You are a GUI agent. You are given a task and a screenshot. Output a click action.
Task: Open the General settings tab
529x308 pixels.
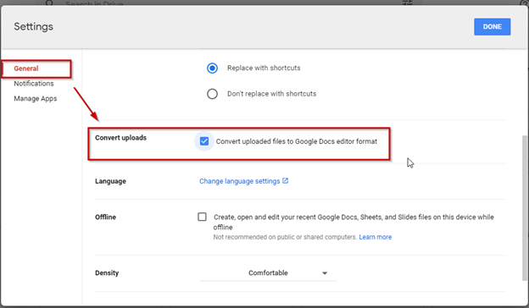[26, 69]
